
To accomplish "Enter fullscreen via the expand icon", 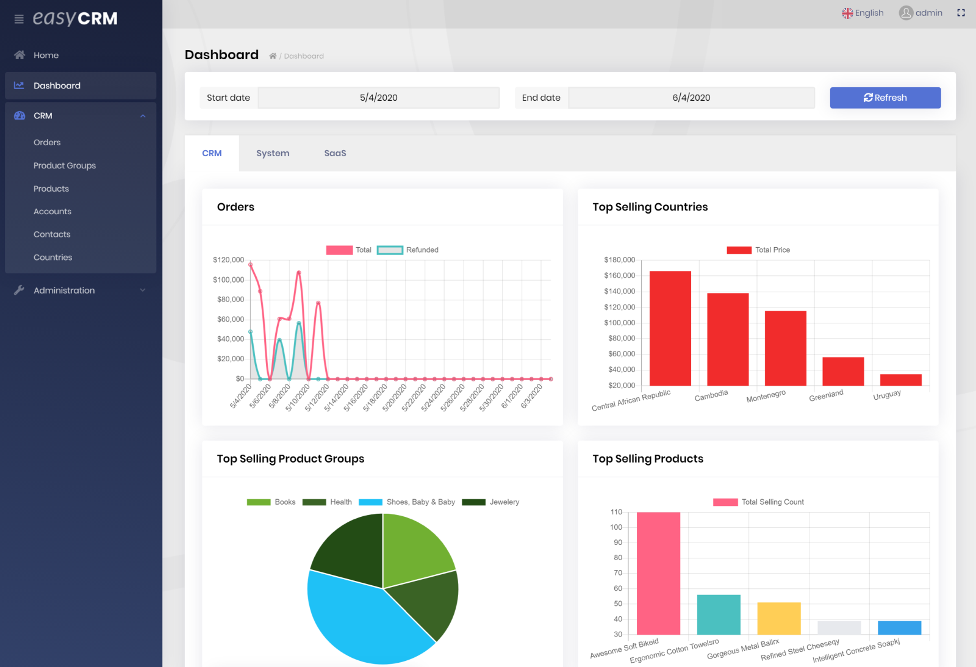I will point(961,12).
